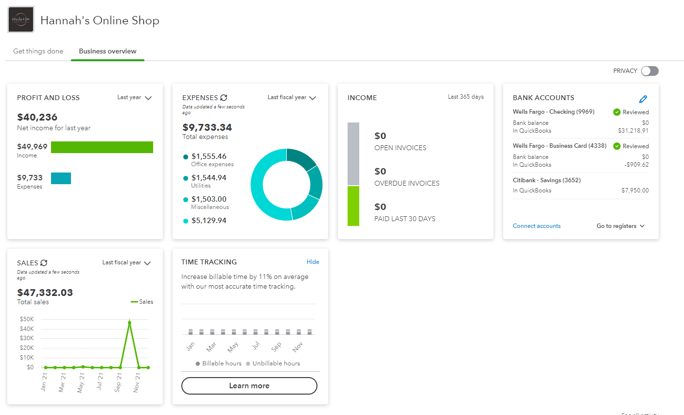Toggle the Privacy switch
This screenshot has height=415, width=684.
649,71
